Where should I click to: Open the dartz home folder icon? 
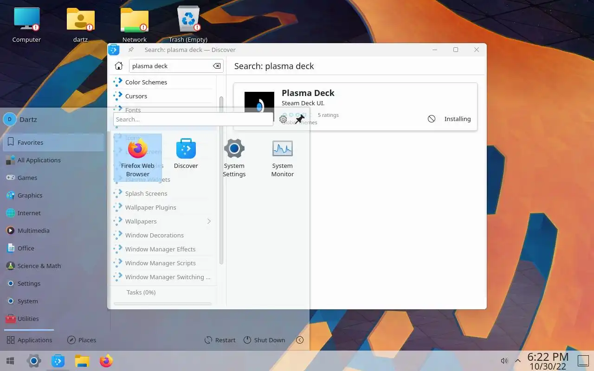(x=80, y=25)
